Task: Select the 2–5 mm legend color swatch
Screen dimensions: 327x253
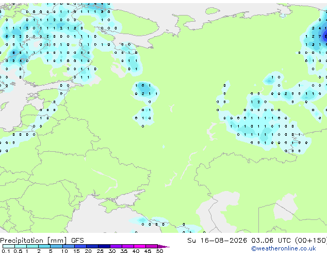Action: tap(44, 246)
